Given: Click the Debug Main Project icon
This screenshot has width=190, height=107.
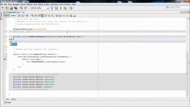Looking at the screenshot, I should (x=65, y=8).
